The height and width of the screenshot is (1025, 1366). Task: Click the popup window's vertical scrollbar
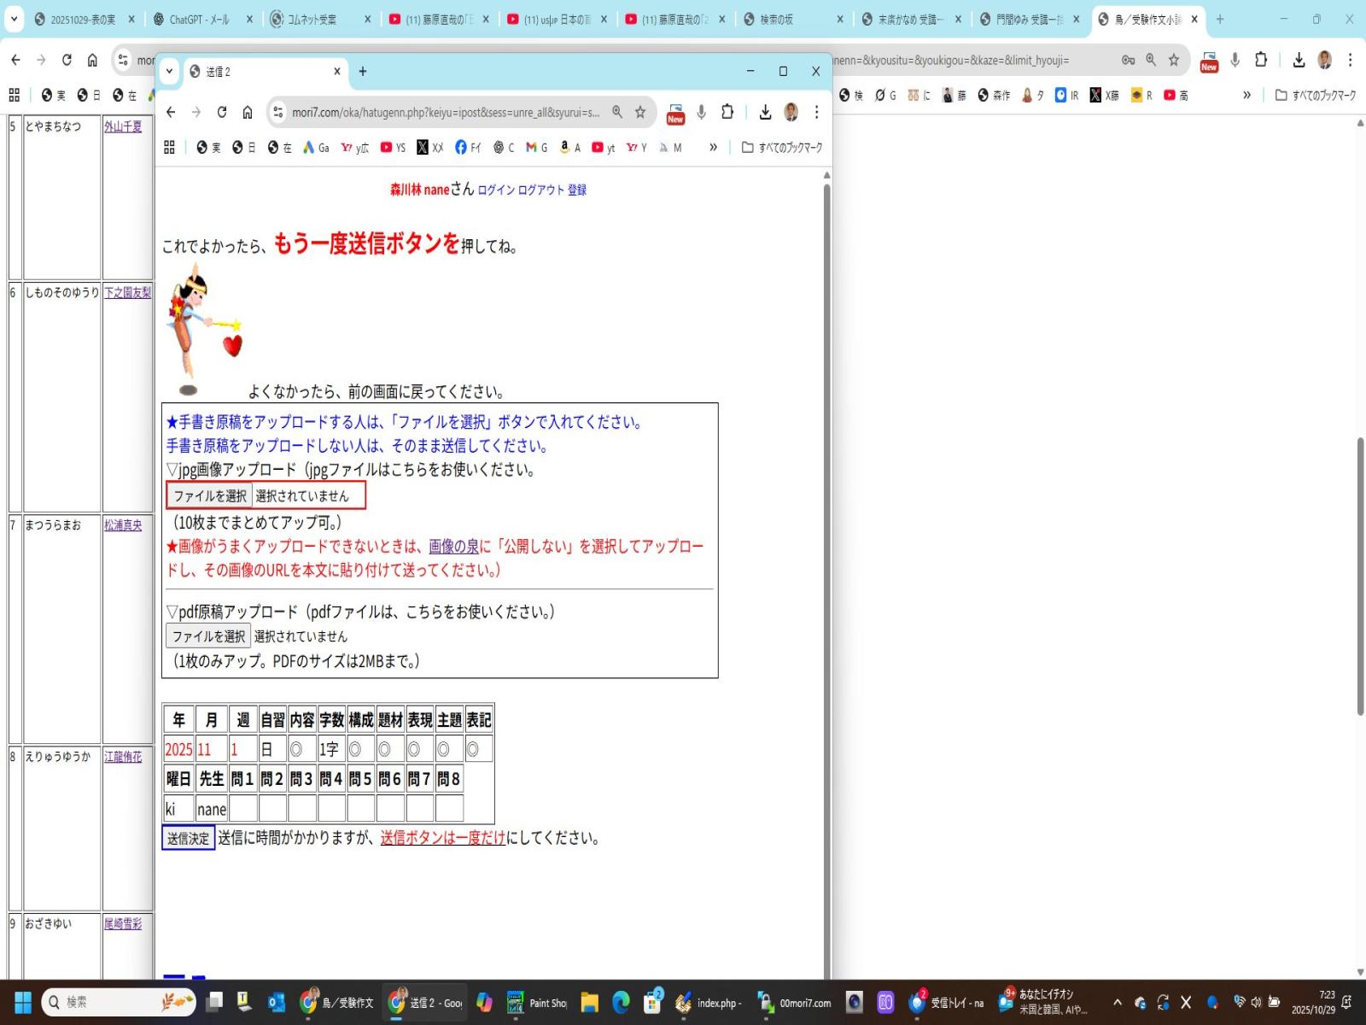click(x=826, y=512)
